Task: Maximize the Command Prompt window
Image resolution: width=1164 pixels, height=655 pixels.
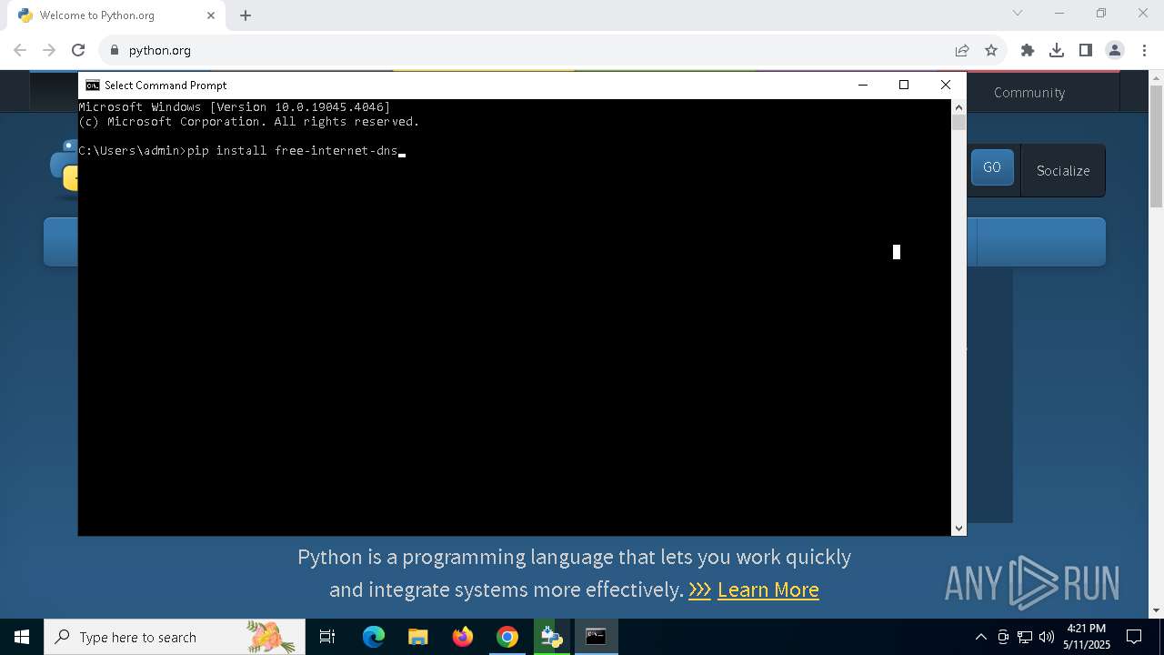Action: tap(904, 85)
